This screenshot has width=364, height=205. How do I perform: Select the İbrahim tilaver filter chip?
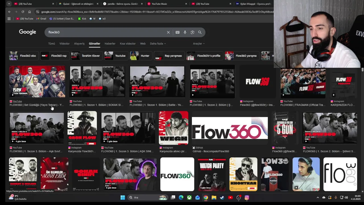pos(86,56)
